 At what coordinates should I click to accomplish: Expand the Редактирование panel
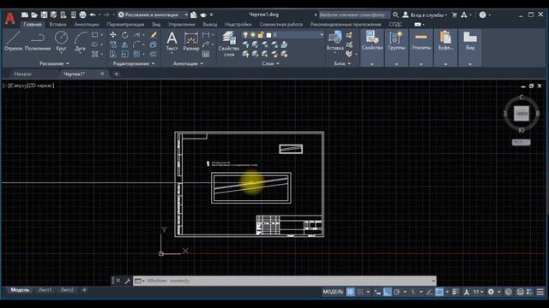tap(134, 63)
